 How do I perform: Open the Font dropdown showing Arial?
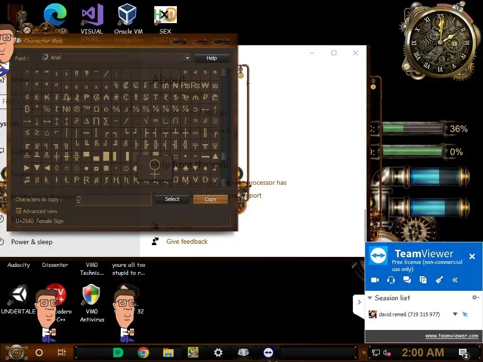[116, 58]
